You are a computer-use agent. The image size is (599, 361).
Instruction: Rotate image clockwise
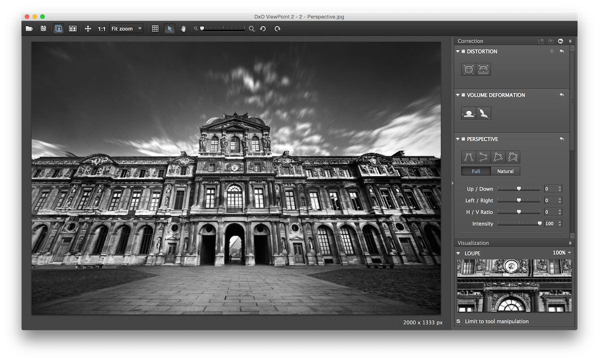pos(277,29)
